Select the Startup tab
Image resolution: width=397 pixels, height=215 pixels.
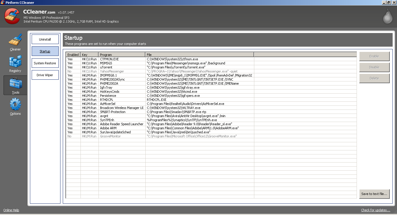tap(45, 51)
